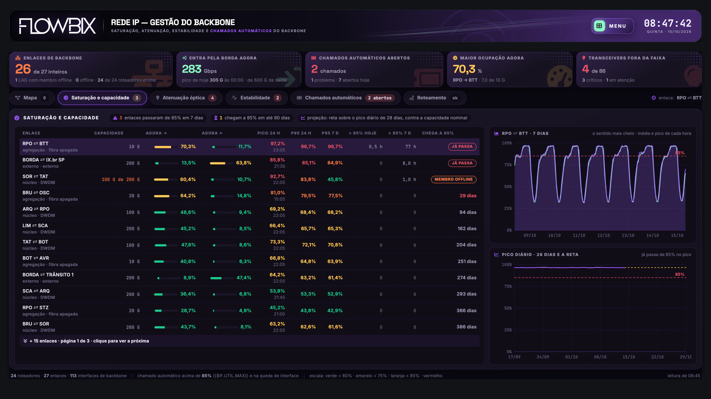Viewport: 711px width, 399px height.
Task: Click the 'leitura de 08:45' status text
Action: [x=684, y=376]
